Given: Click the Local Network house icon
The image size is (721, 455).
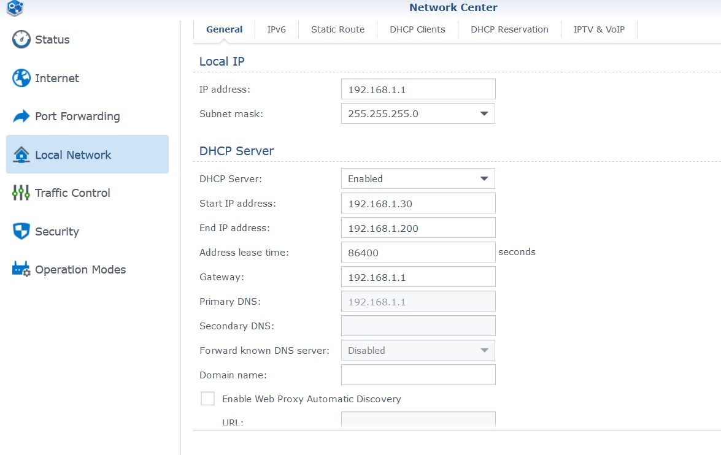Looking at the screenshot, I should pyautogui.click(x=21, y=155).
